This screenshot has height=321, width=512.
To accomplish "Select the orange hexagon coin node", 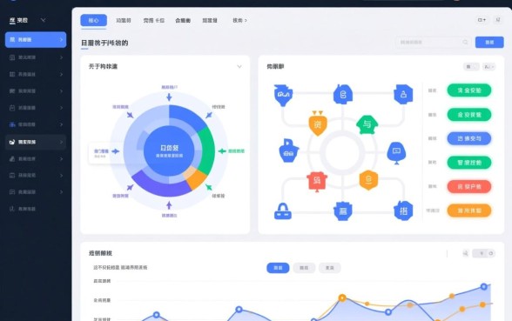I will click(x=368, y=180).
